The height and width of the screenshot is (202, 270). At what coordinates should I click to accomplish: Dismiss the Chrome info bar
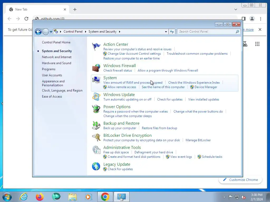[260, 29]
